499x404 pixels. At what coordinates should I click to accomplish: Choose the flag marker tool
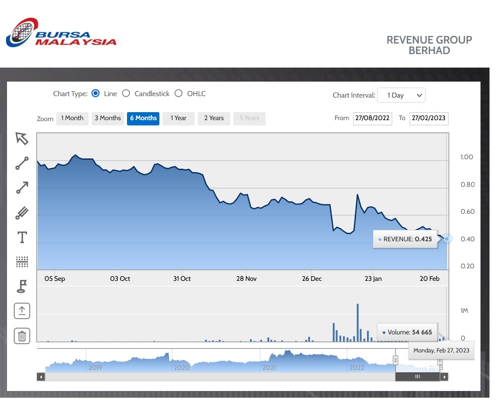tap(22, 286)
